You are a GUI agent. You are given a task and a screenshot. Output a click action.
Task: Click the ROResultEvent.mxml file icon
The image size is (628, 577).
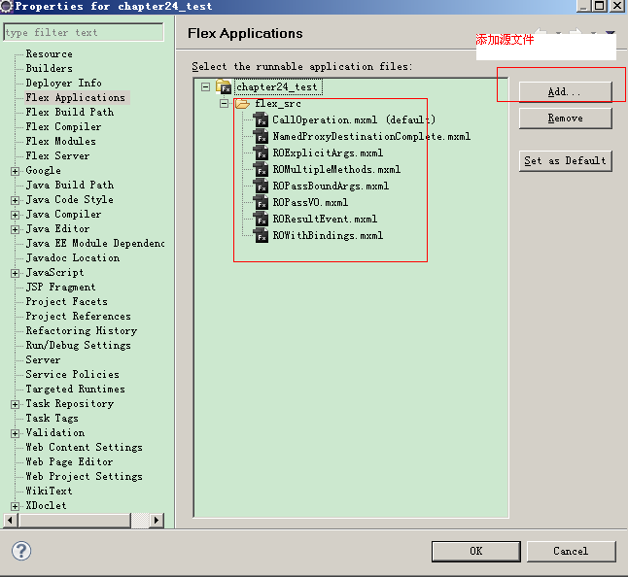pos(261,219)
